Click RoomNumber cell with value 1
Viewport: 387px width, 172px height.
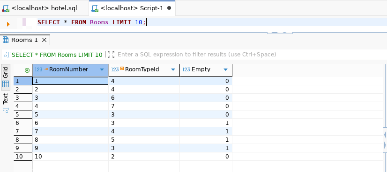pos(70,81)
